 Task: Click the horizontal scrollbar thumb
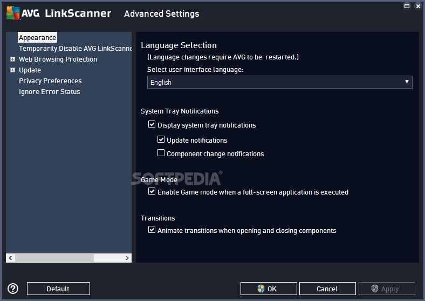click(x=54, y=258)
